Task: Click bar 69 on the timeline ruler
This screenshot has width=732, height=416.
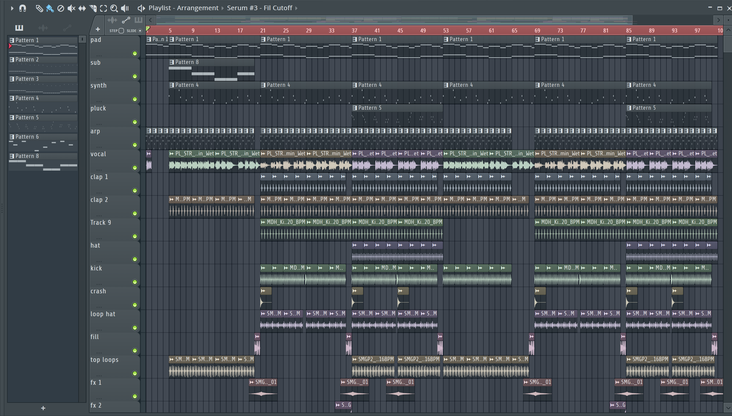Action: (x=537, y=30)
